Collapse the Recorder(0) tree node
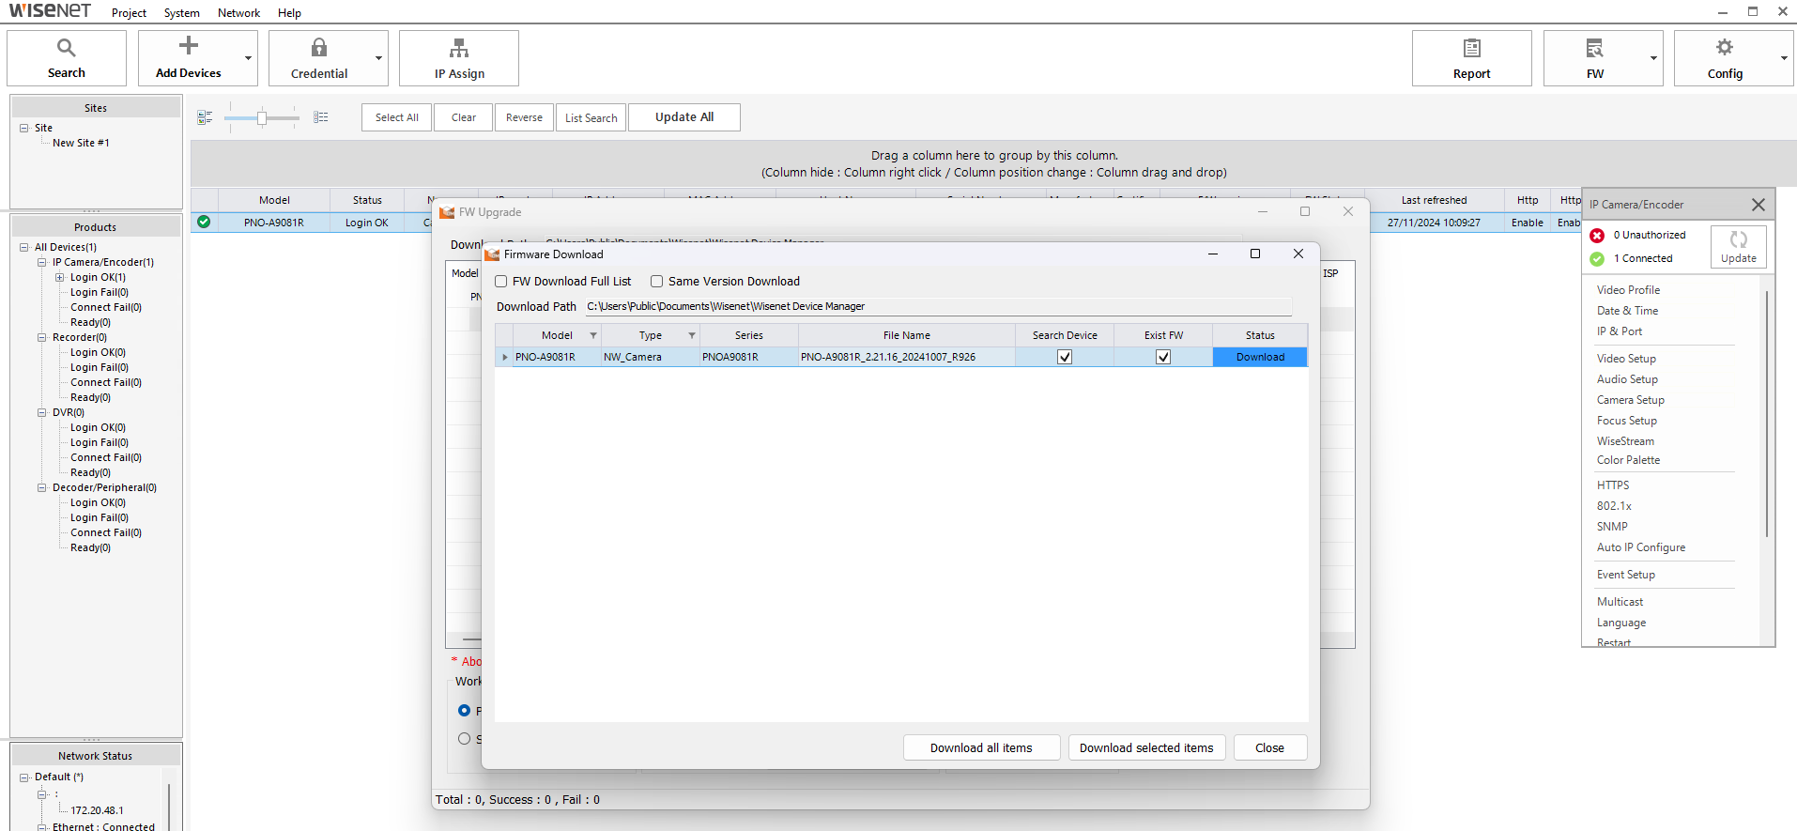Viewport: 1797px width, 831px height. [42, 338]
